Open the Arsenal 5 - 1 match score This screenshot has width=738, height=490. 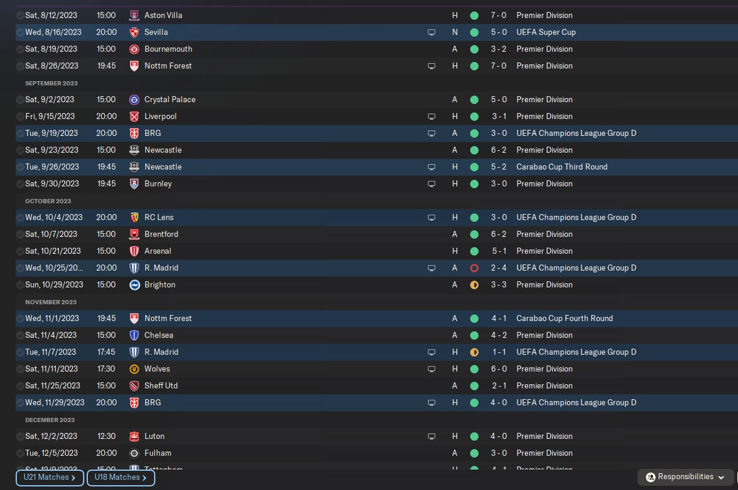(498, 251)
